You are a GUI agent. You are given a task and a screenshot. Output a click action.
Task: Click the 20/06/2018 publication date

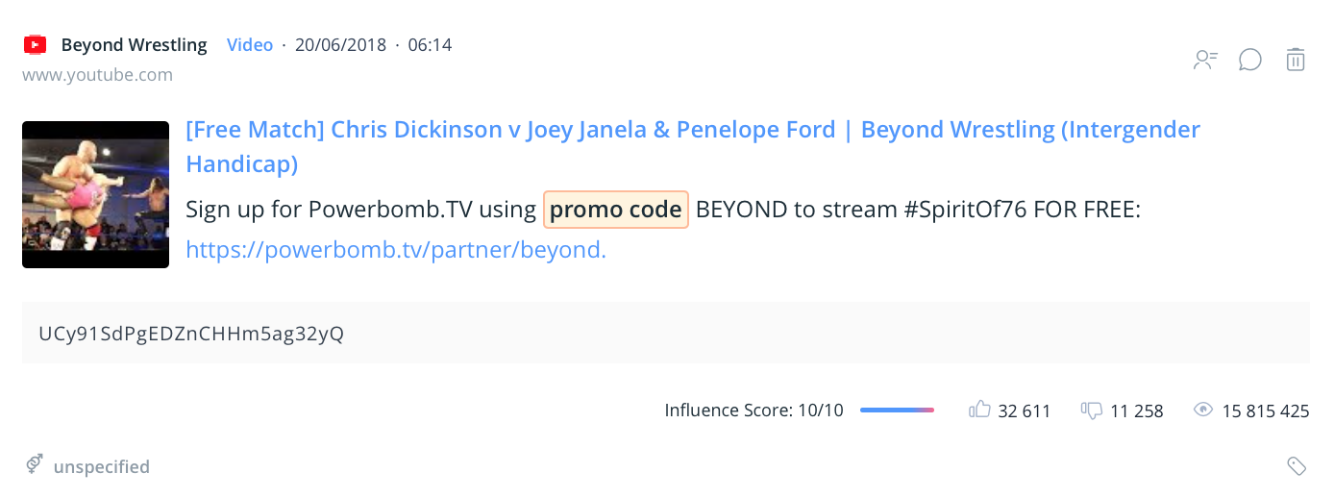340,45
